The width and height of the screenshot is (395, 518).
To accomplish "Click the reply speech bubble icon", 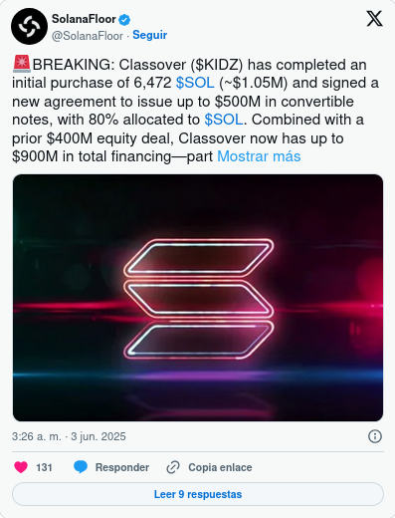I will pos(81,467).
